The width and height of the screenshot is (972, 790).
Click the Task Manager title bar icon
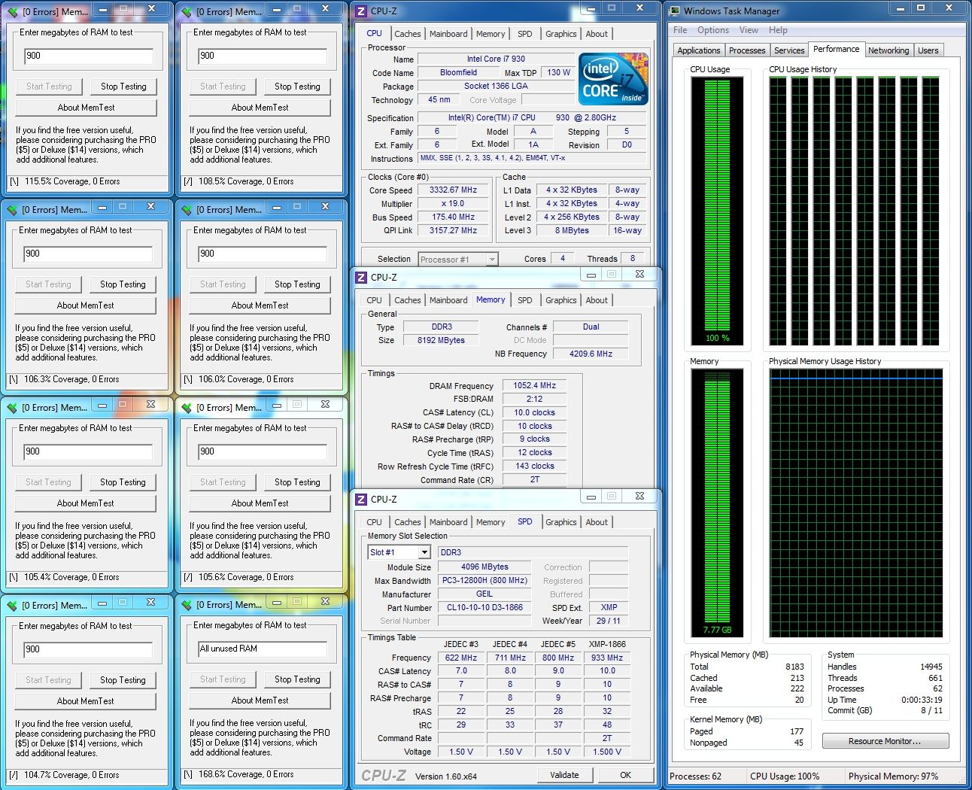pos(675,11)
